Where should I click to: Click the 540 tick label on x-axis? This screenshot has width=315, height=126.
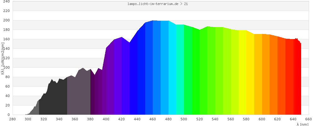point(215,119)
